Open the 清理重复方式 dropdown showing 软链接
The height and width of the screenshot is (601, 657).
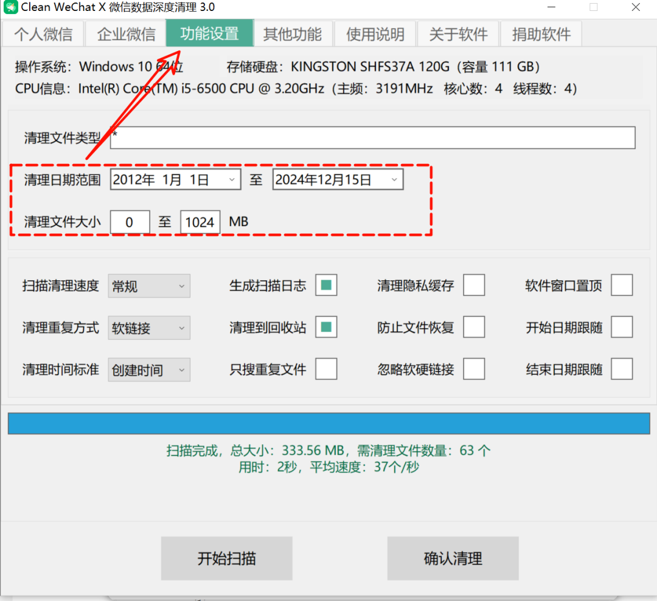pyautogui.click(x=148, y=328)
